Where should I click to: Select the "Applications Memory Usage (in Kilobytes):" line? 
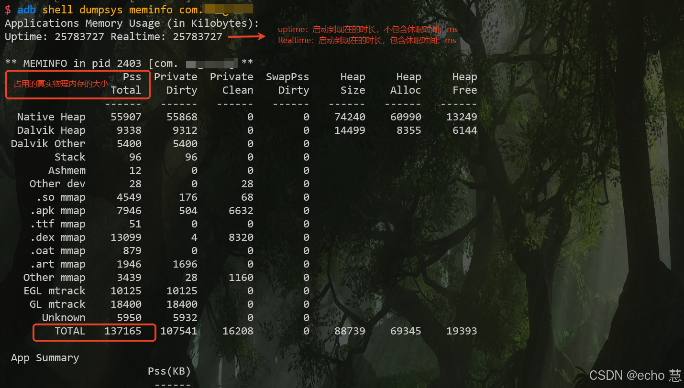point(132,23)
